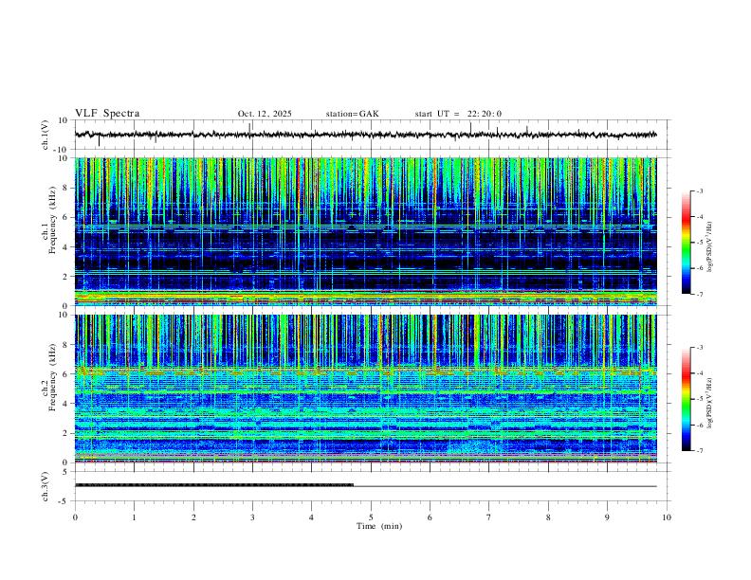Click the "ch.3(V)" axis label

tap(45, 486)
